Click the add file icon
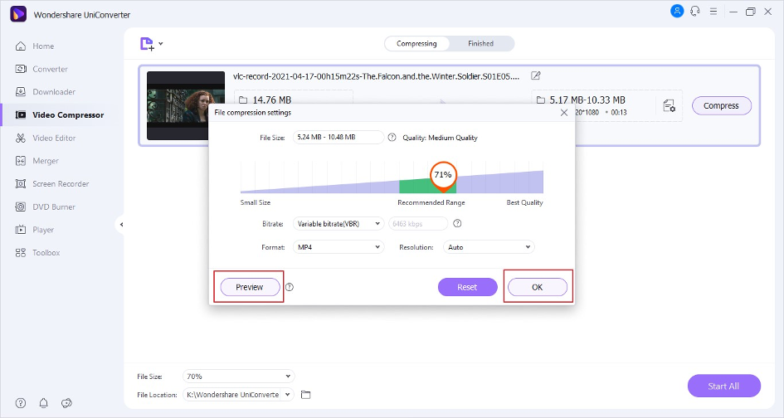The width and height of the screenshot is (784, 418). [147, 44]
